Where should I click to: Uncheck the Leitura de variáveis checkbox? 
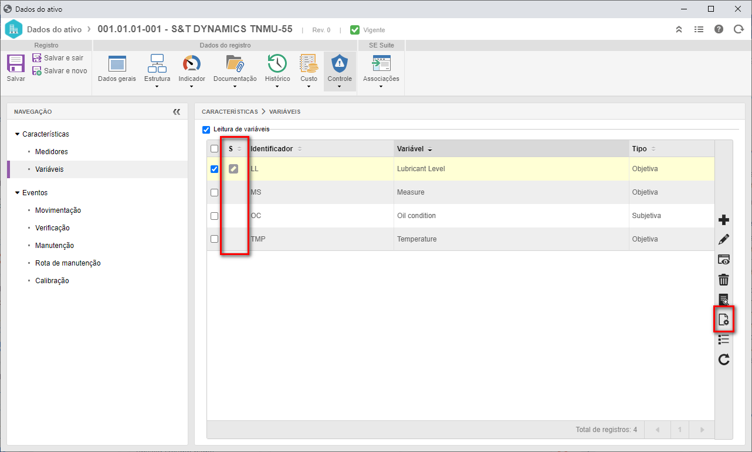tap(206, 130)
